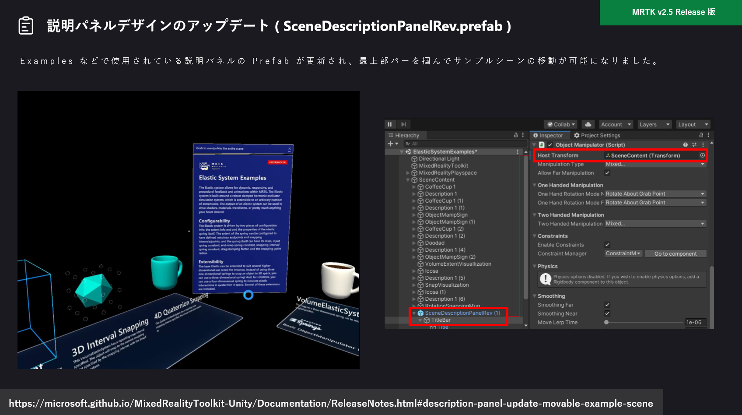Open the Layout dropdown
Screen dimensions: 742x415
pos(693,124)
